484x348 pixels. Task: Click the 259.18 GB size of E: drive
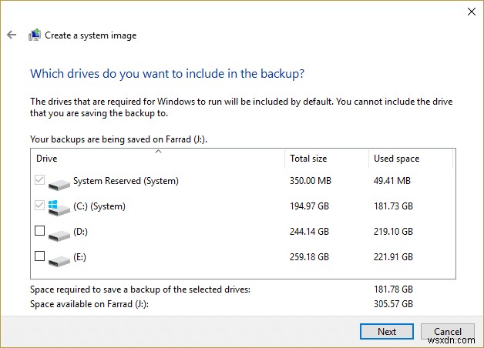coord(309,256)
